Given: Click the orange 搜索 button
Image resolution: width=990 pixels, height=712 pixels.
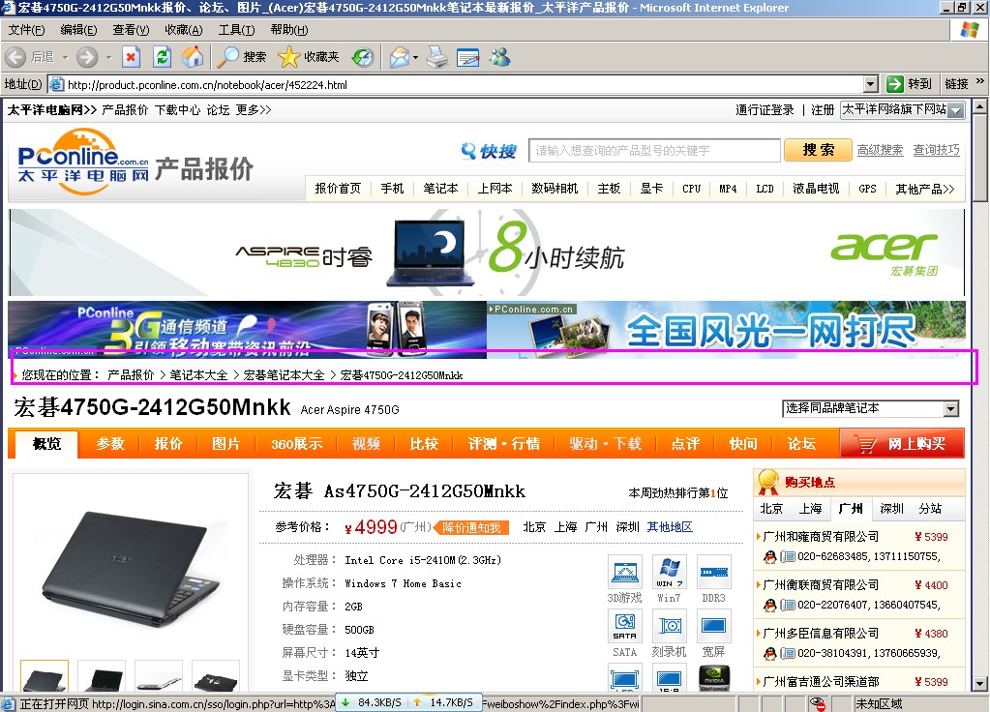Looking at the screenshot, I should (818, 150).
